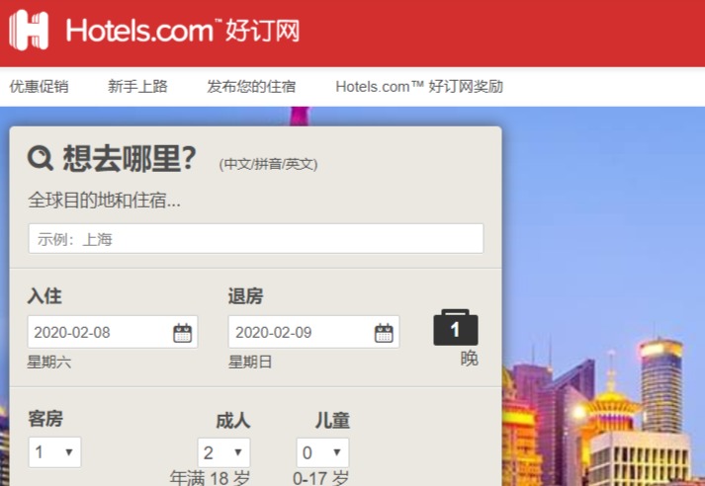Screen dimensions: 705x486
Task: Click the 想去哪里? heading text
Action: 130,159
